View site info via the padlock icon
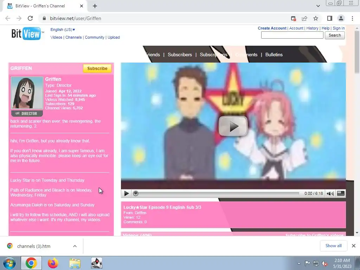360x270 pixels. coord(44,18)
